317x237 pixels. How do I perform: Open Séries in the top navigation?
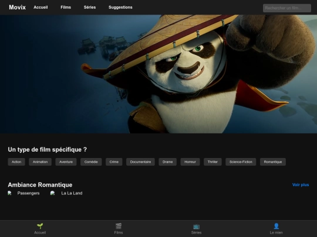click(x=90, y=7)
